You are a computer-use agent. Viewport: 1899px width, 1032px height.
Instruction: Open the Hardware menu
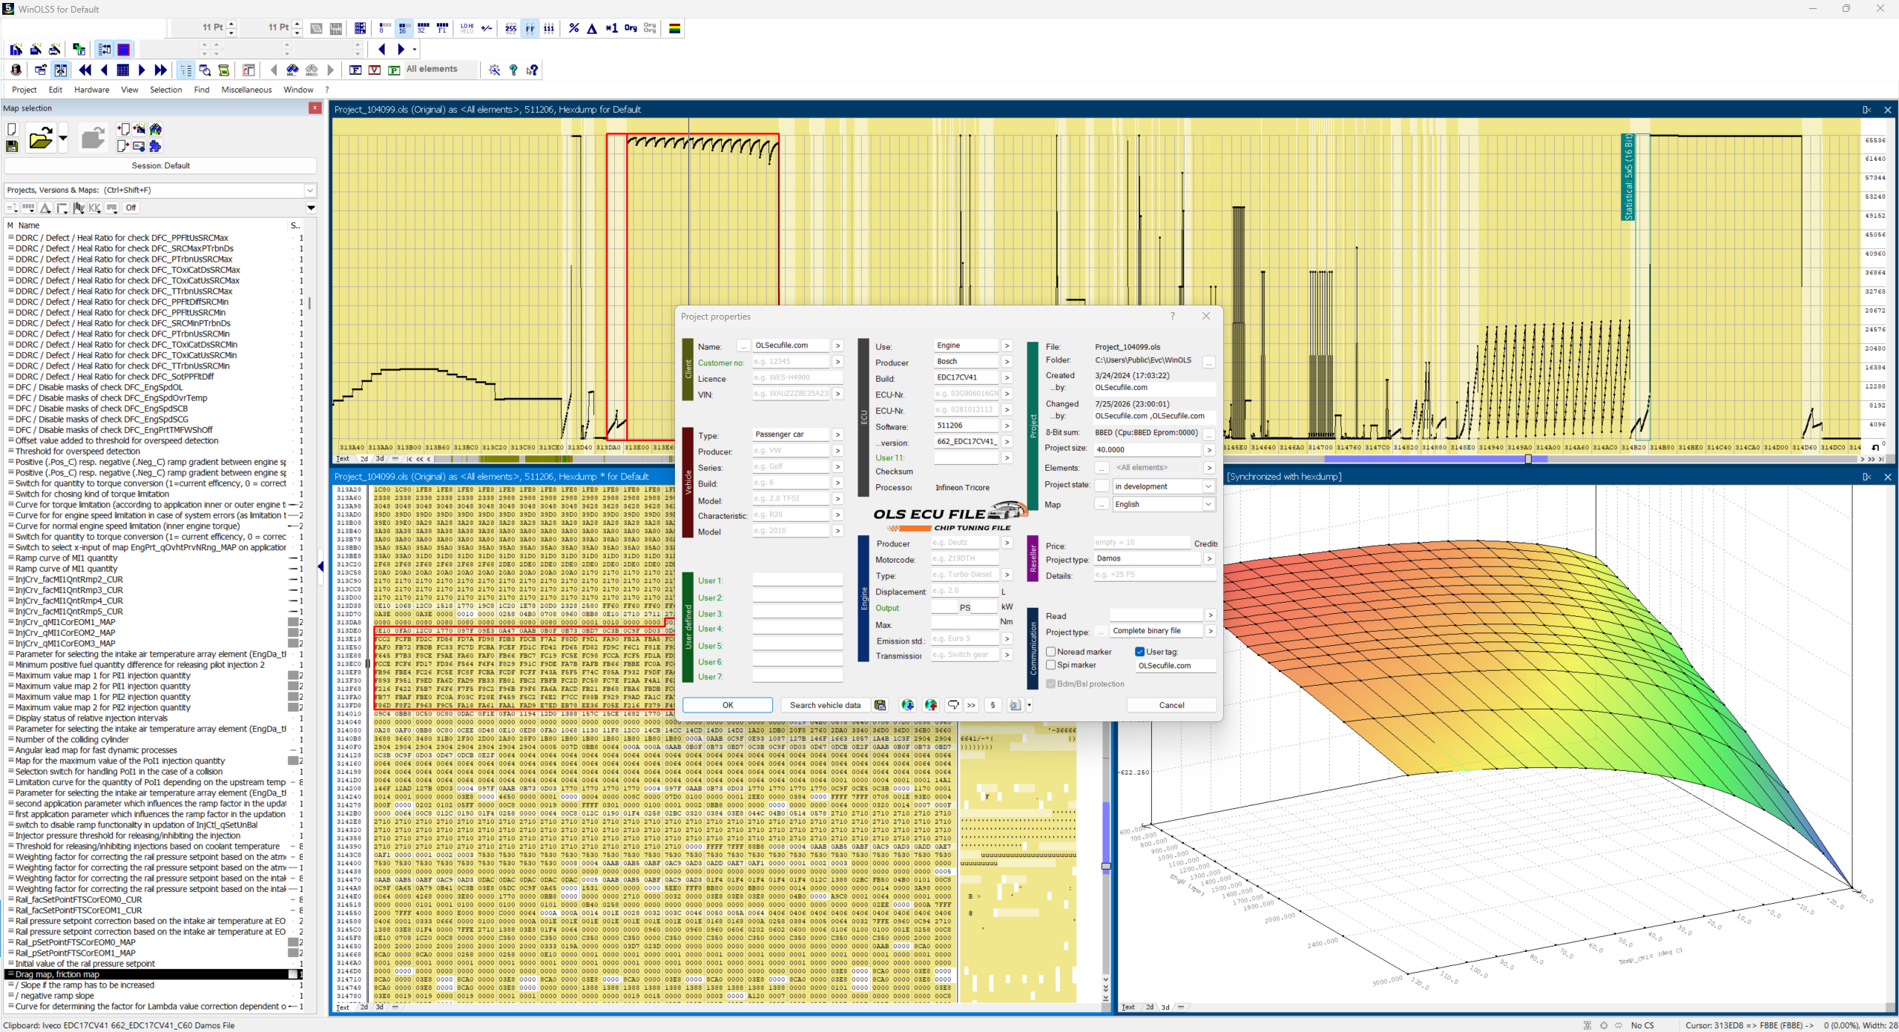coord(91,90)
